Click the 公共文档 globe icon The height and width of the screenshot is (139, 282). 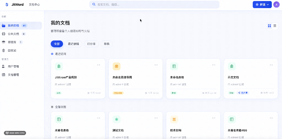(x=4, y=34)
